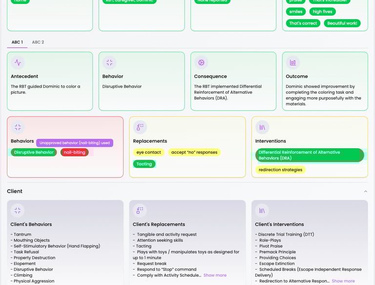Click the Antecedent pulse icon
This screenshot has width=375, height=285.
coord(18,62)
